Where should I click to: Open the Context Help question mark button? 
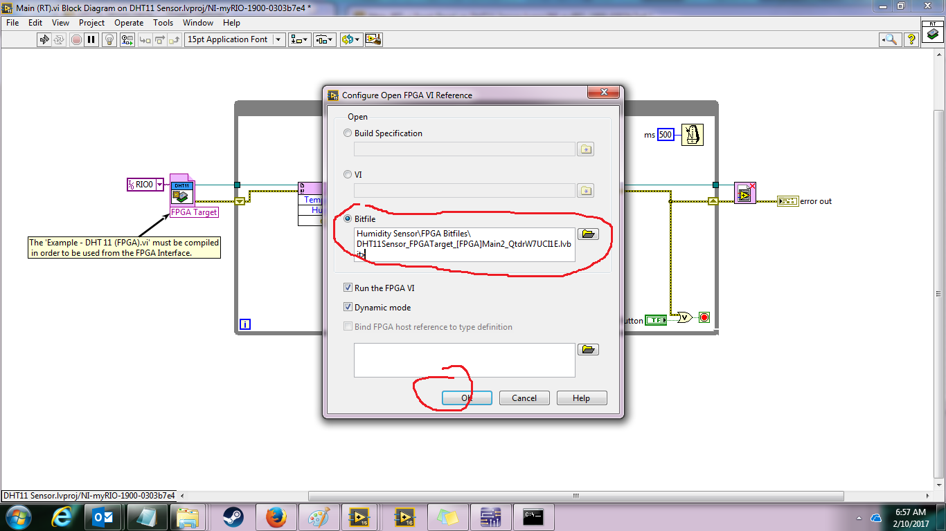click(911, 39)
